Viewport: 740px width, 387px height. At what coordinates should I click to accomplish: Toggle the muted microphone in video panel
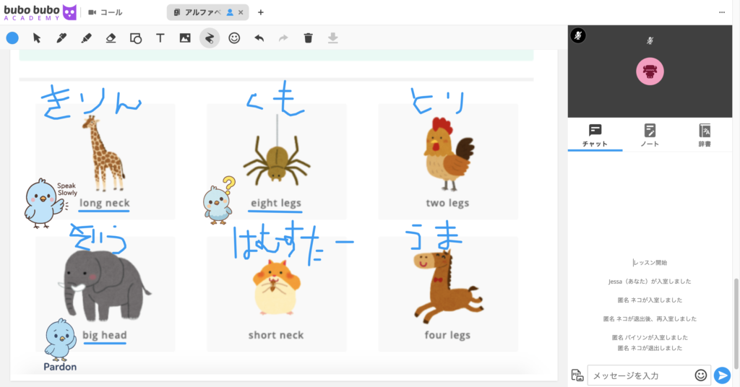(578, 35)
